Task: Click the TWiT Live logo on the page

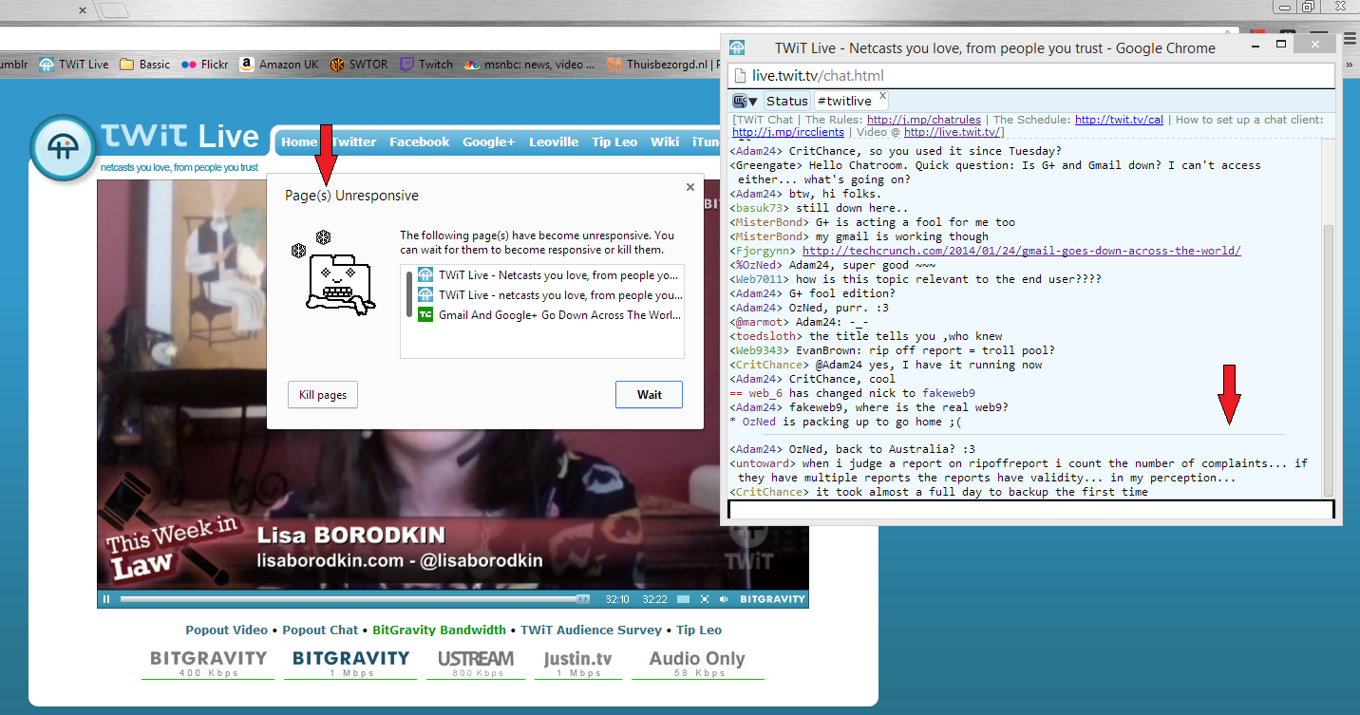Action: (63, 147)
